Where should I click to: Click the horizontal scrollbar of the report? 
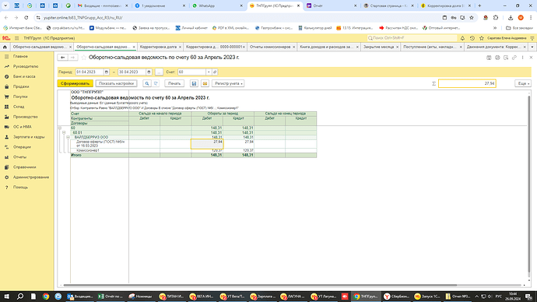tap(260, 285)
